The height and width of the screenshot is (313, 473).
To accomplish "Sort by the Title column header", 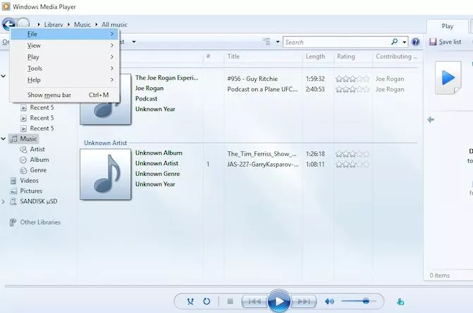I will click(233, 56).
